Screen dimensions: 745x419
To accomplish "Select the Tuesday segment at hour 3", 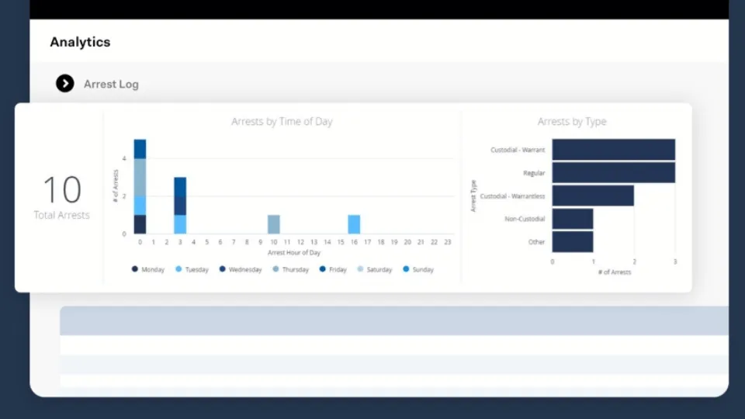I will (180, 224).
